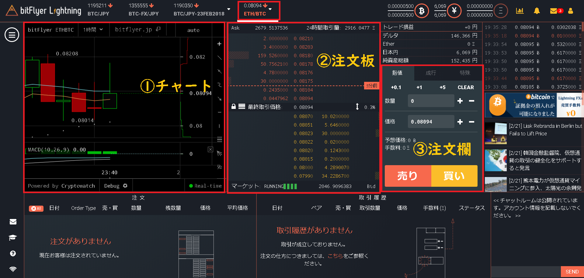Open the bar chart icon in the header
Screen dimensions: 584x278
pos(520,11)
